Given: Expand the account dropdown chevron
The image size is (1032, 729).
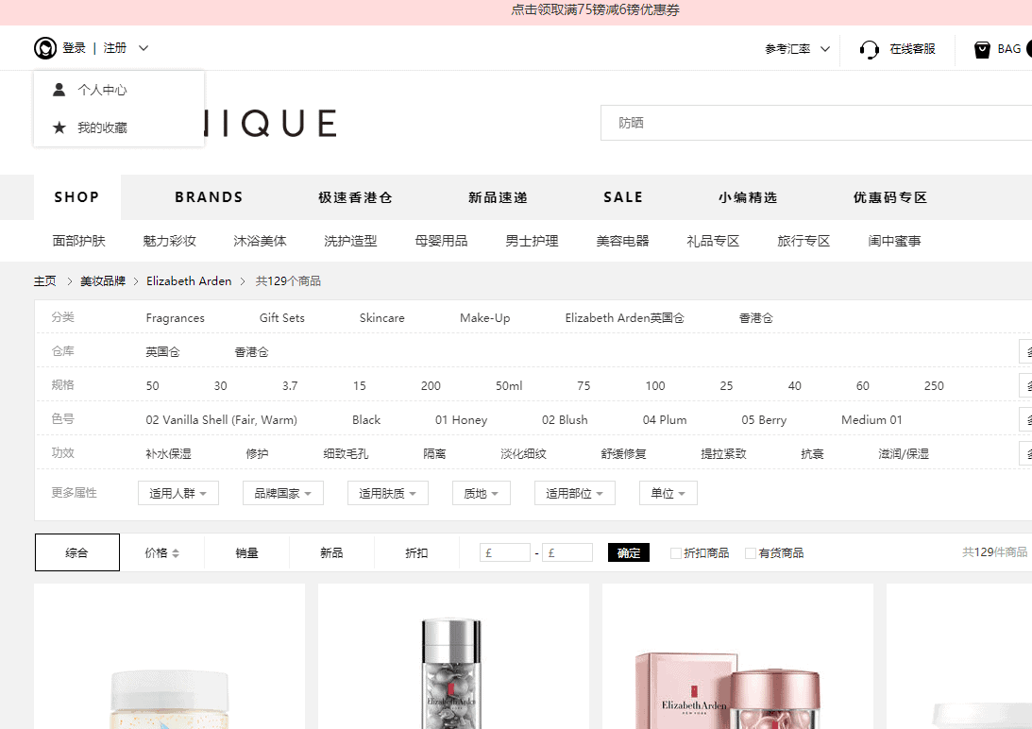Looking at the screenshot, I should click(144, 48).
